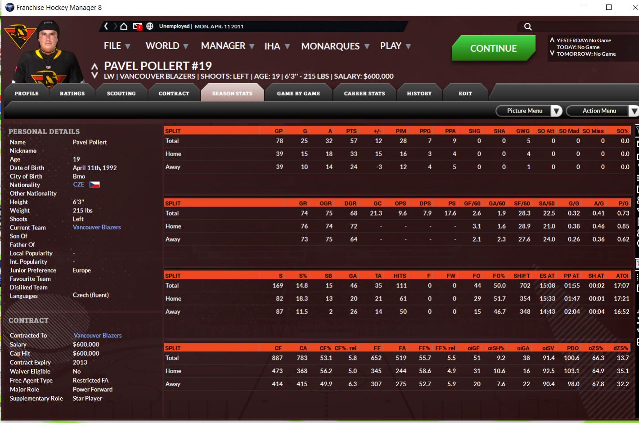The image size is (639, 423).
Task: Open the mail inbox icon with alert
Action: tap(137, 27)
